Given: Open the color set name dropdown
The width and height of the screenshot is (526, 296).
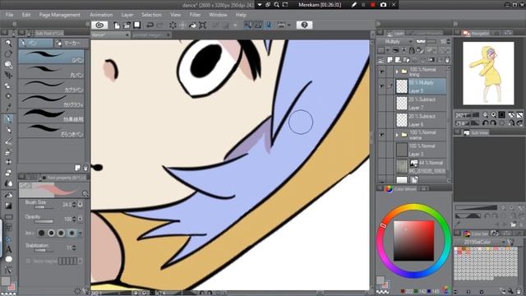Looking at the screenshot, I should 480,242.
